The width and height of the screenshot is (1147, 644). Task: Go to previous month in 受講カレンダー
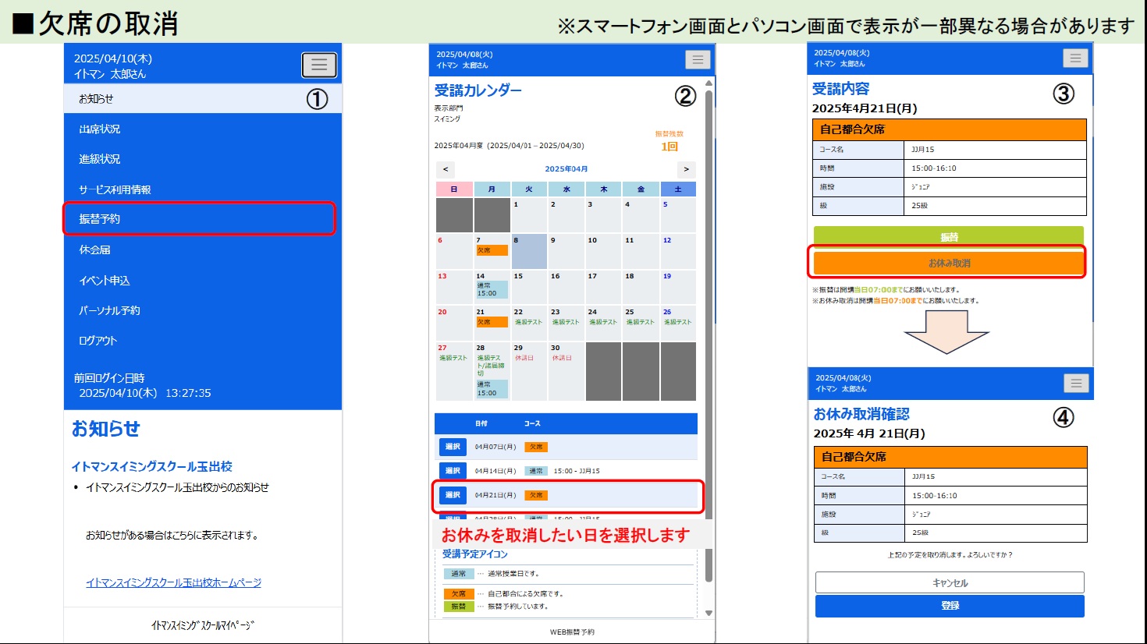click(446, 169)
